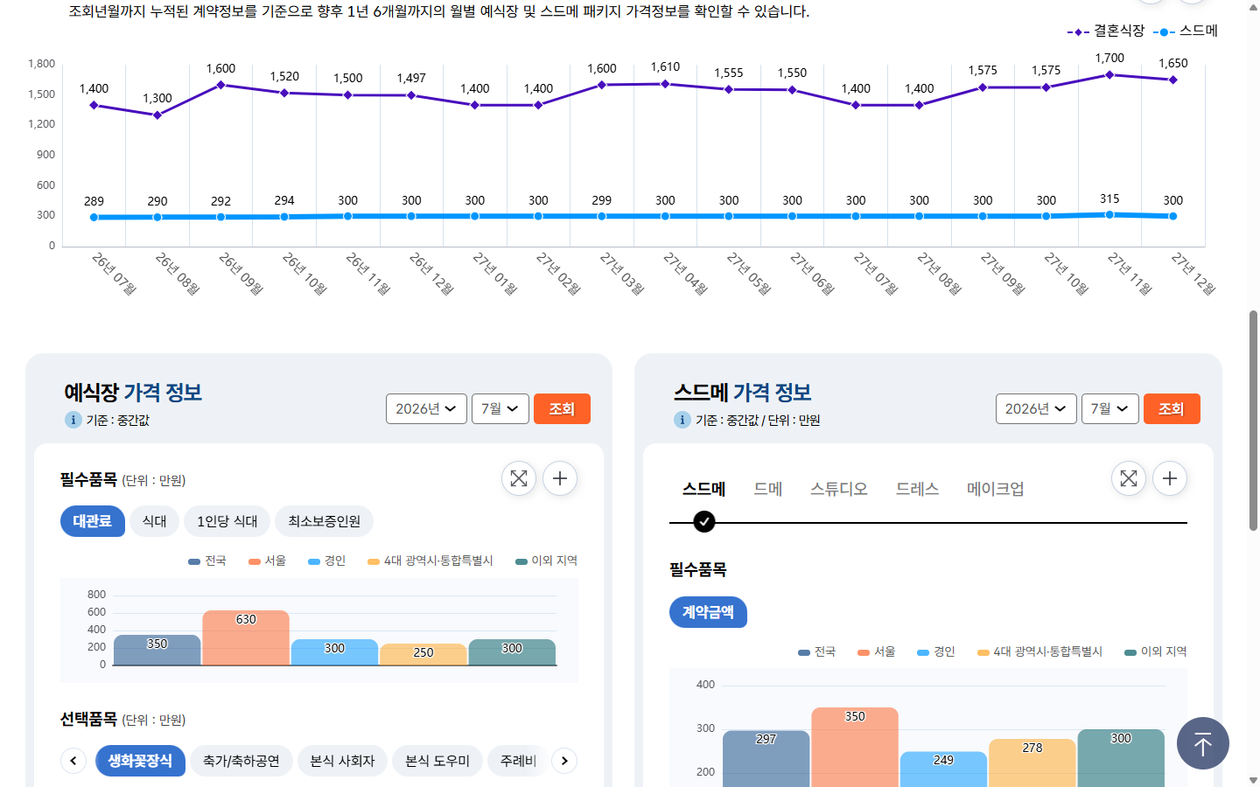This screenshot has height=787, width=1260.
Task: Select the 축가/축하공연 option pill
Action: (241, 761)
